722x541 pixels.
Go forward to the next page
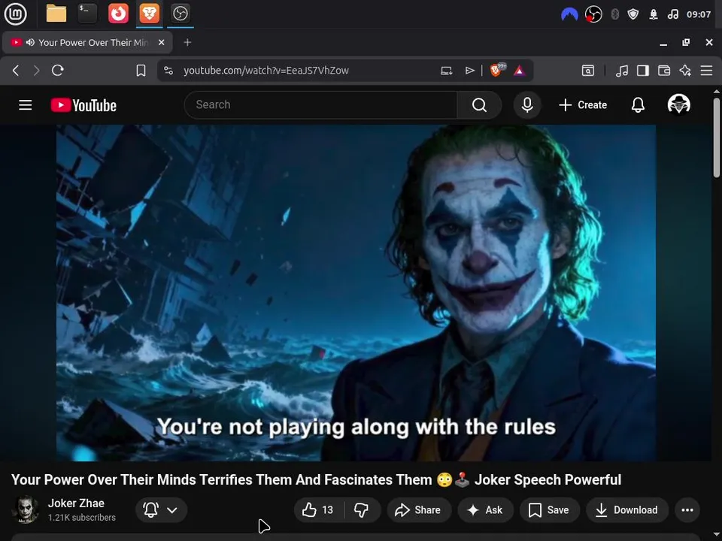[36, 71]
